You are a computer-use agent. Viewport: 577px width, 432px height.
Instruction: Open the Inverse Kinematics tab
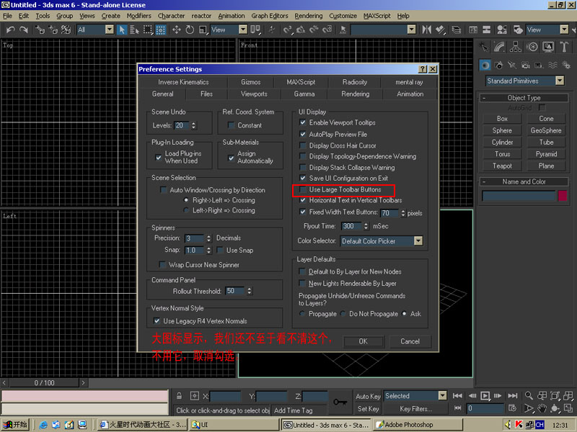tap(183, 82)
